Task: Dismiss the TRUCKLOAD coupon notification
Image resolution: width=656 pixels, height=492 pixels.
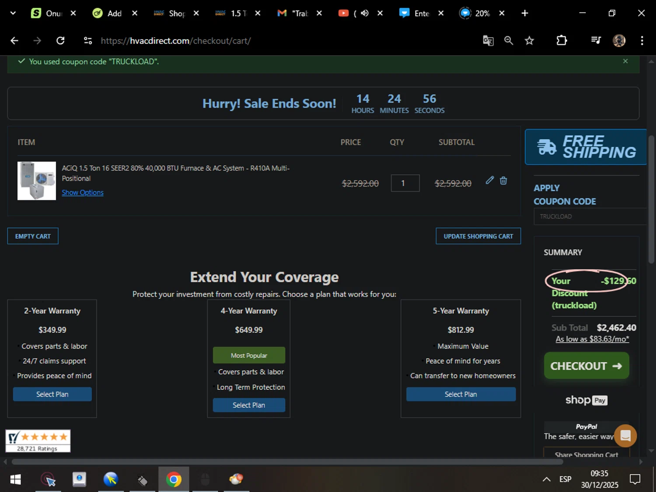Action: point(625,61)
